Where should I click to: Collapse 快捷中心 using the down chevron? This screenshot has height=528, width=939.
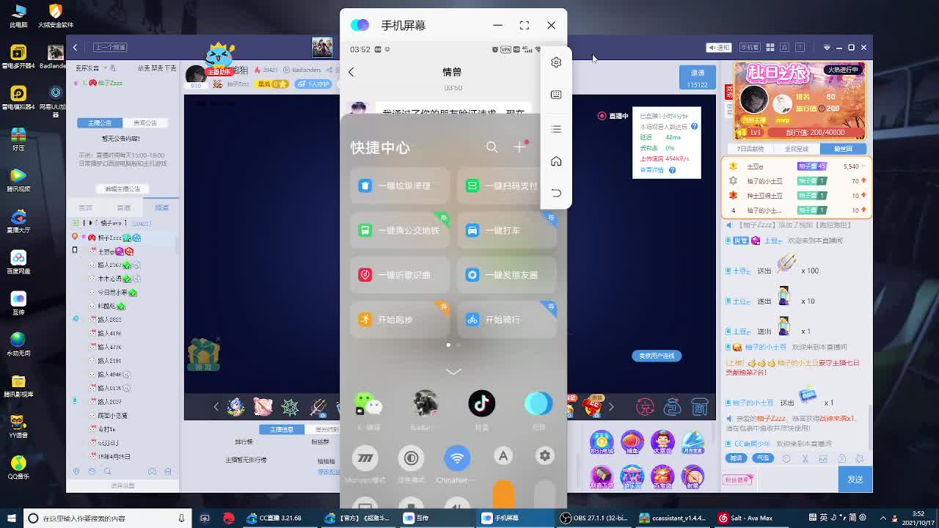[x=453, y=371]
